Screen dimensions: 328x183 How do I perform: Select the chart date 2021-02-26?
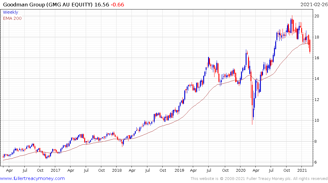(314, 4)
